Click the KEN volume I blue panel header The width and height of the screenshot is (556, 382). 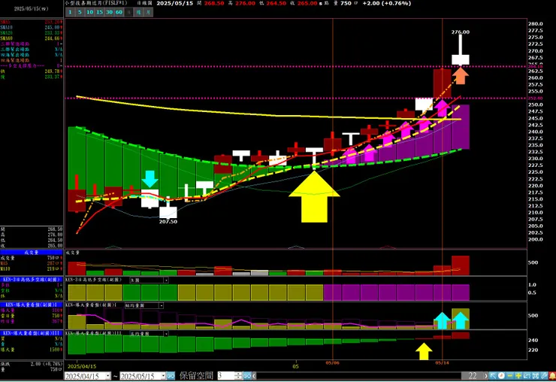point(32,305)
